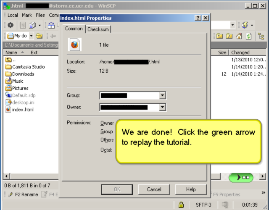The width and height of the screenshot is (269, 210).
Task: Open the Group dropdown in Properties
Action: (x=162, y=96)
